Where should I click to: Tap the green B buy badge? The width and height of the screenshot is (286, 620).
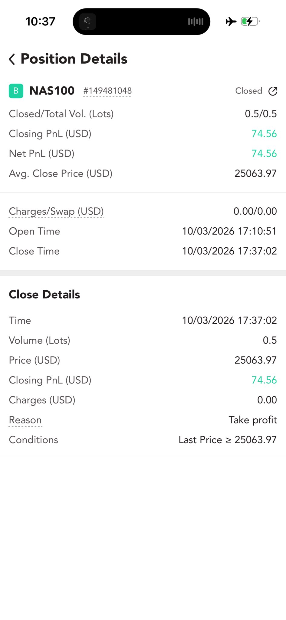pyautogui.click(x=16, y=91)
